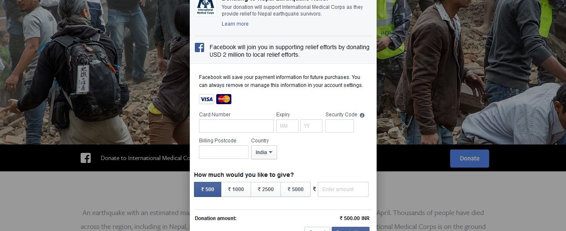This screenshot has width=566, height=231.
Task: Click the Visa card icon
Action: [x=207, y=99]
